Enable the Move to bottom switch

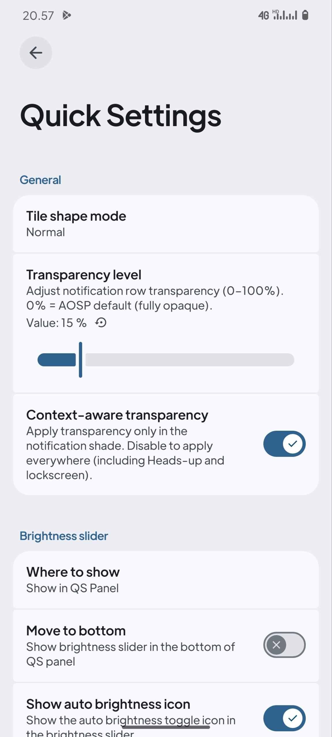click(x=284, y=645)
